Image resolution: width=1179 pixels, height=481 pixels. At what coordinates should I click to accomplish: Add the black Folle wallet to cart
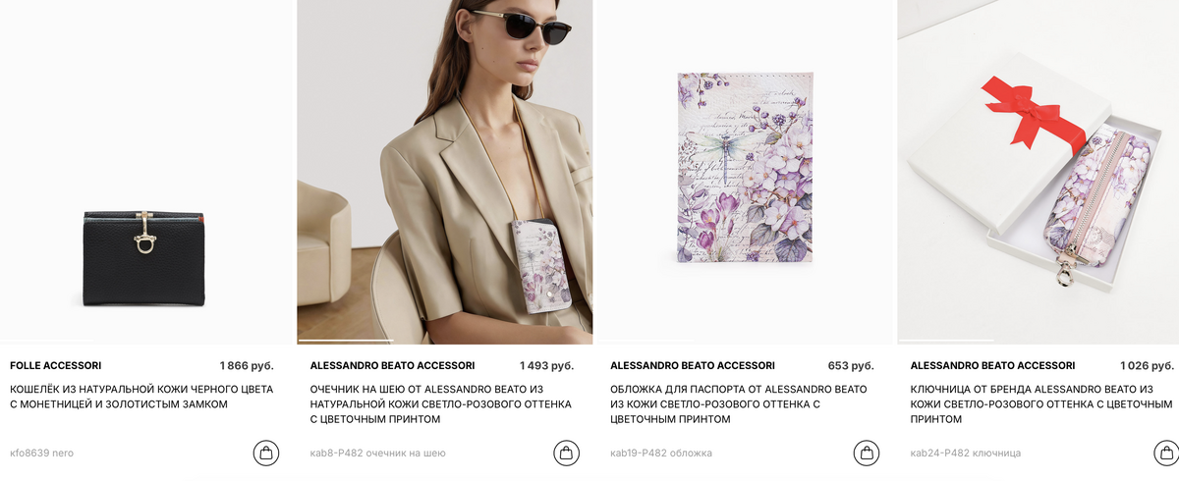pos(265,453)
